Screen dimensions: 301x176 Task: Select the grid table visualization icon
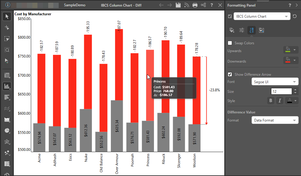pos(7,75)
